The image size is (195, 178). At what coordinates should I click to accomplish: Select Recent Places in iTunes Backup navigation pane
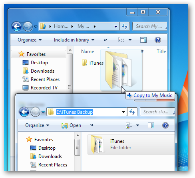coord(53,165)
